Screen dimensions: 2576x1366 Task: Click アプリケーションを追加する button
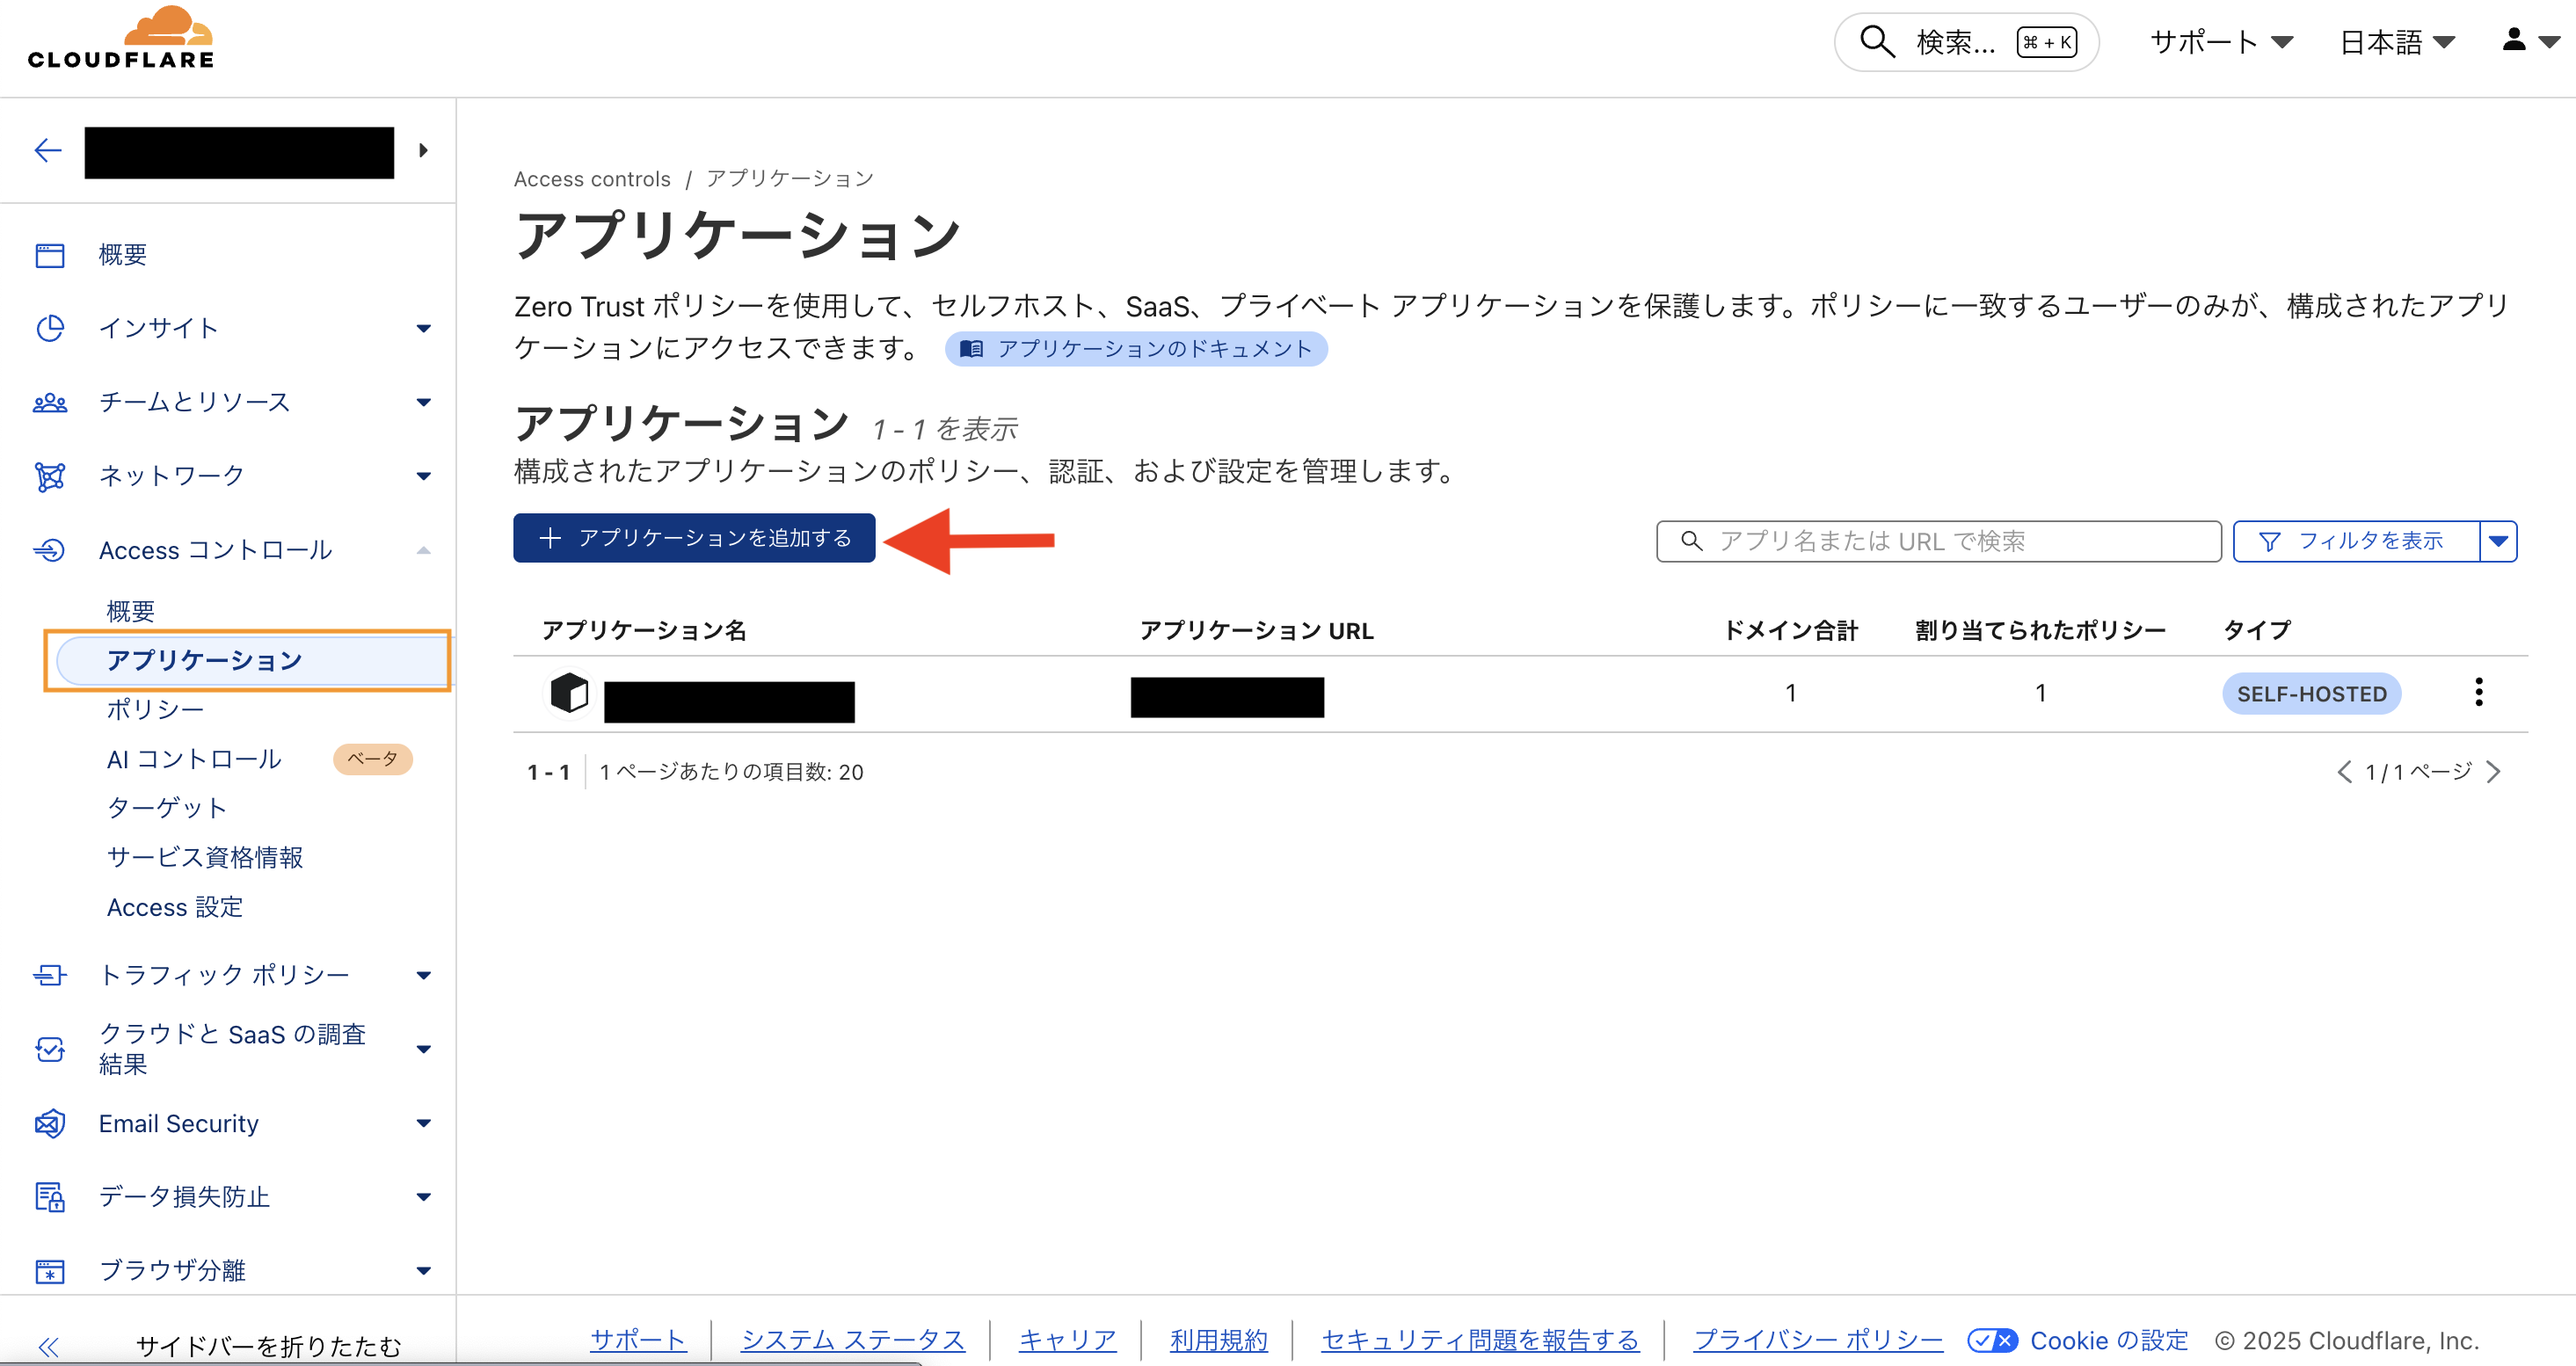coord(694,538)
